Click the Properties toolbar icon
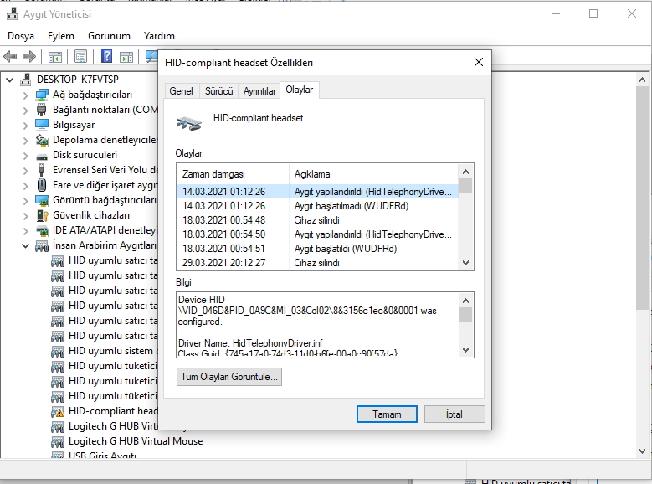 tap(80, 57)
